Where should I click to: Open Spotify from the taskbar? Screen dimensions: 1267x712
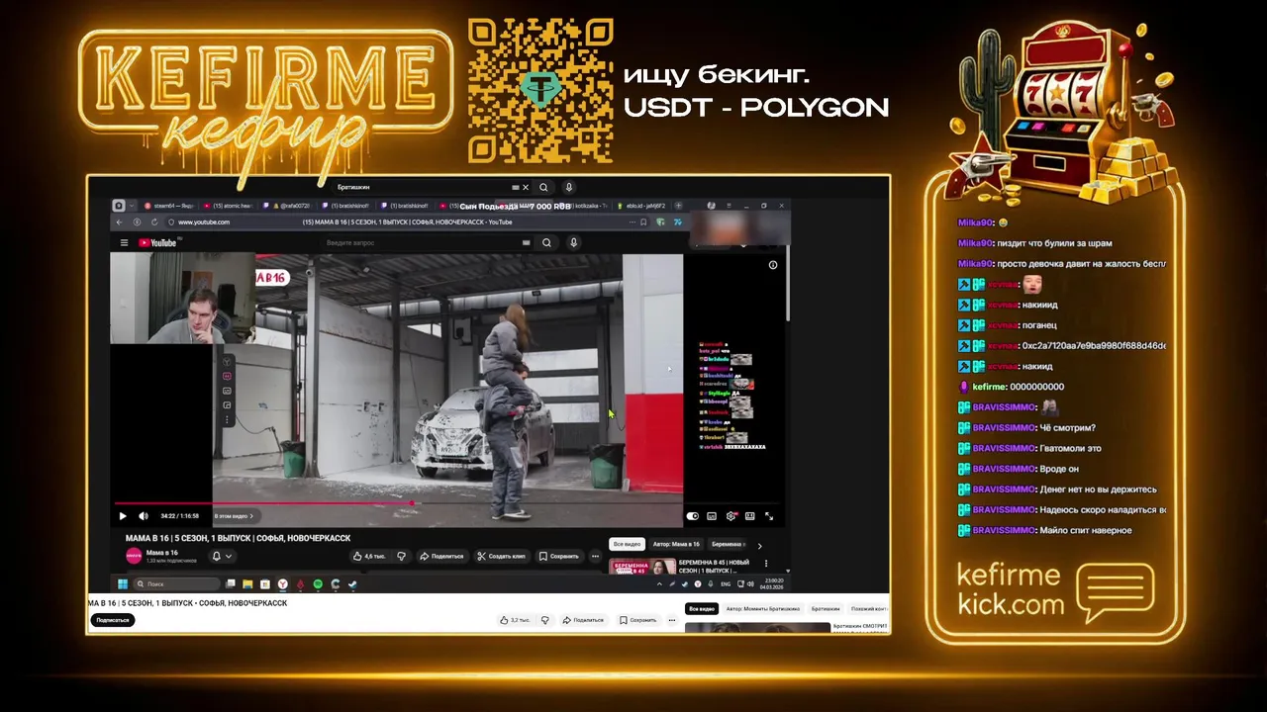coord(318,584)
